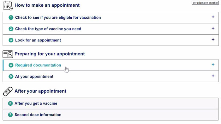Viewport: 221px width, 124px height.
Task: Switch page language via Ver página en español
Action: tap(205, 3)
